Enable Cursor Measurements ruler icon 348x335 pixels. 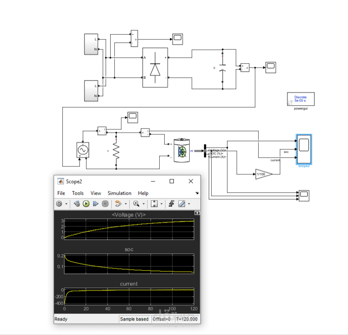(x=182, y=204)
